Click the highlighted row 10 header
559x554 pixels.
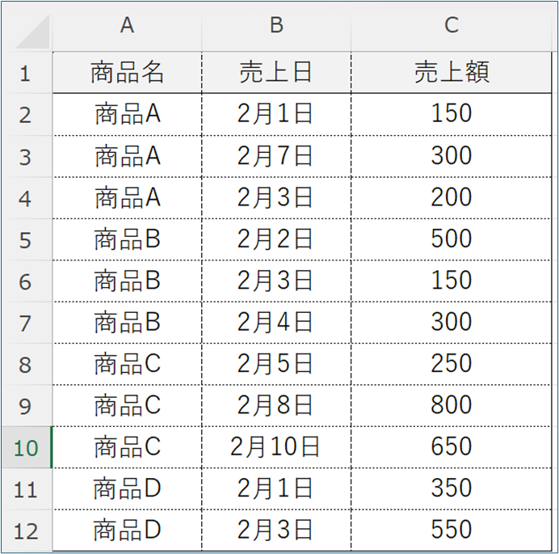tap(25, 446)
